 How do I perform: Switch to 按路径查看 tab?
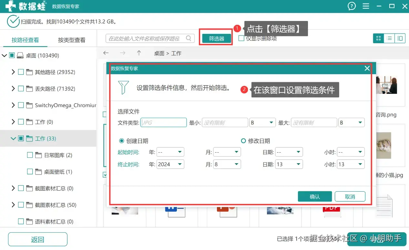tap(25, 40)
